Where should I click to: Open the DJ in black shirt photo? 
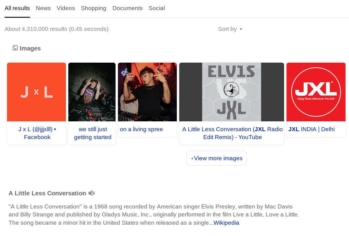pos(147,92)
